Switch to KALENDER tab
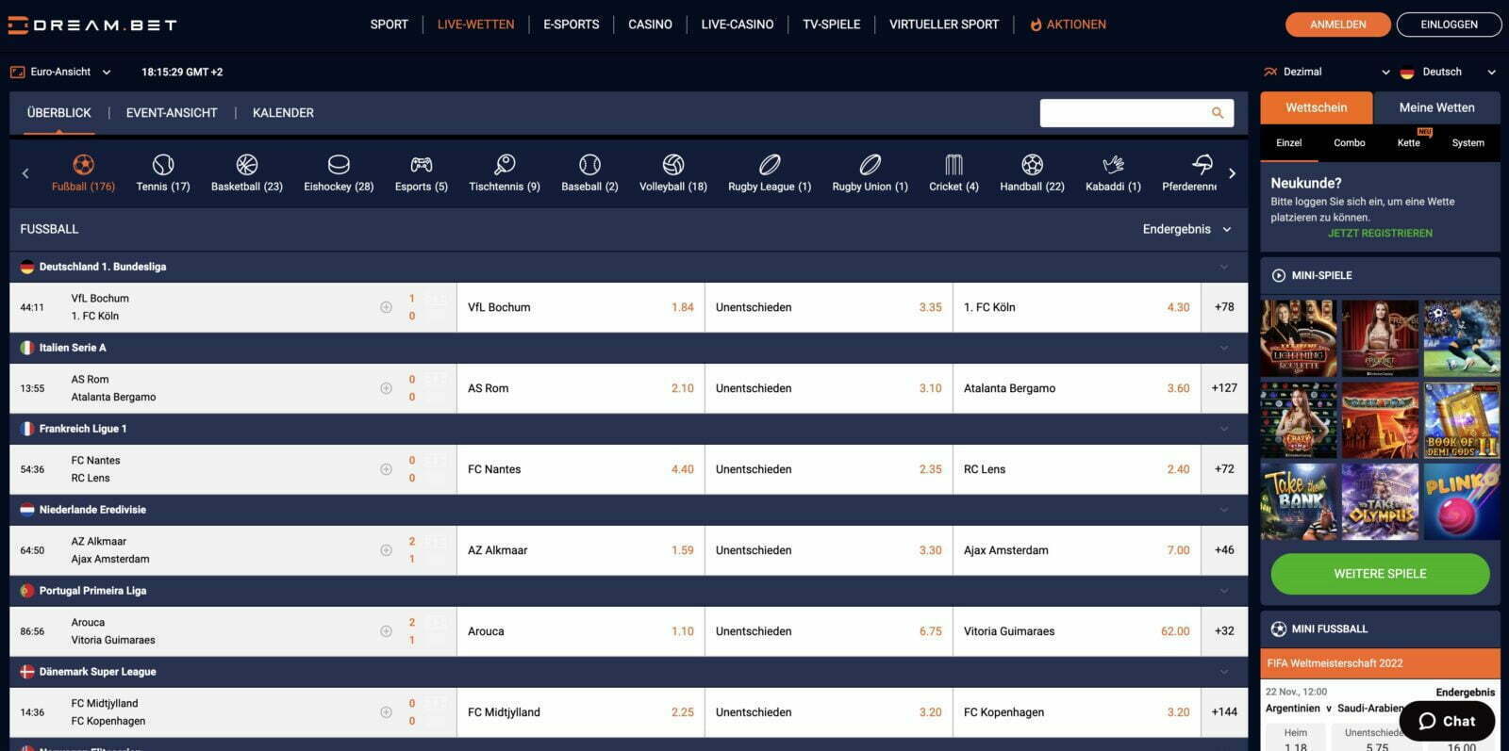This screenshot has width=1509, height=751. point(283,113)
